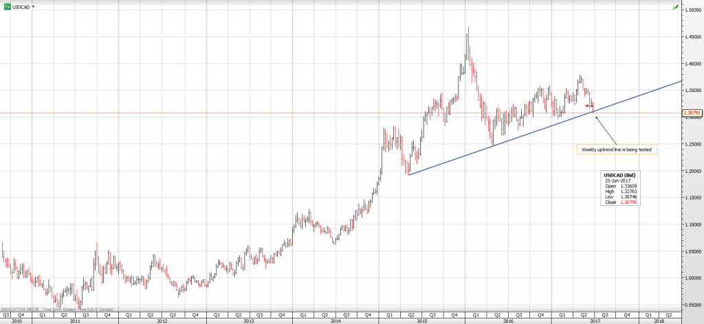This screenshot has height=324, width=704.
Task: Click the Close value 1.30790 in data box
Action: (x=628, y=203)
